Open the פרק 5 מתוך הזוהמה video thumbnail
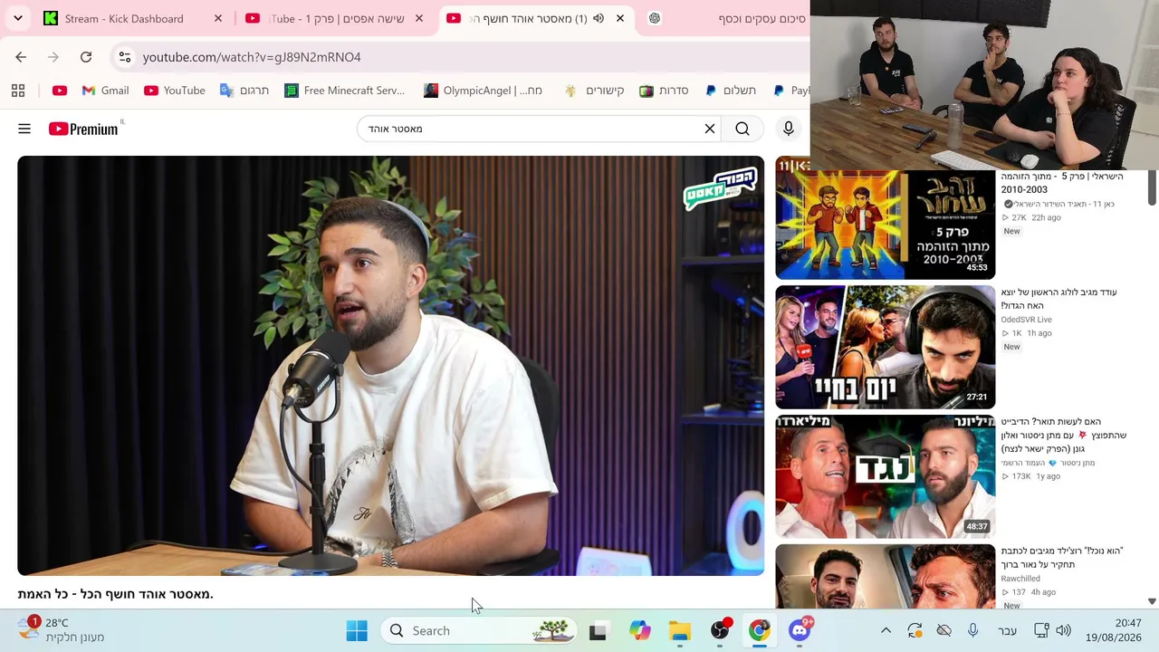This screenshot has height=652, width=1159. tap(885, 225)
